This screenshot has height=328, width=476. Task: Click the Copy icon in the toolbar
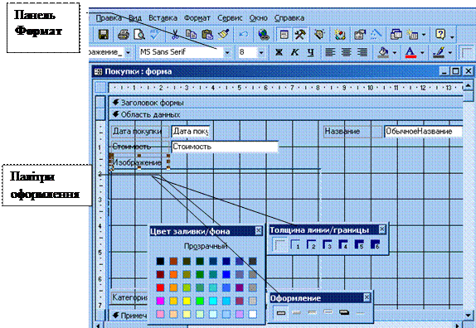point(191,35)
